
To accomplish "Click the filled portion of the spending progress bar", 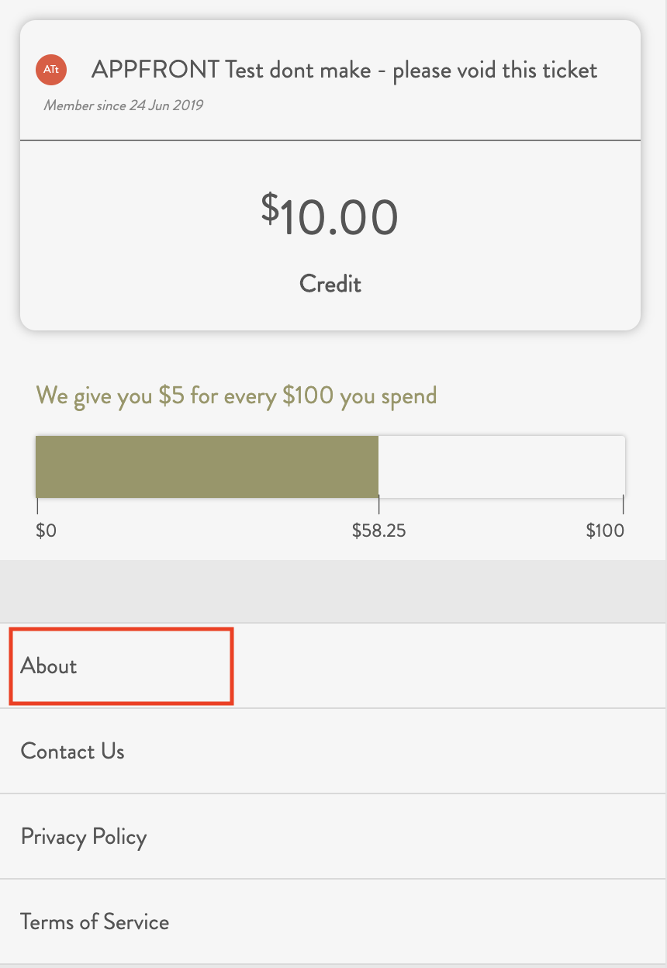I will pos(207,467).
